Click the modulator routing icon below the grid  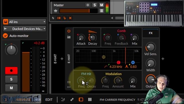pos(69,87)
